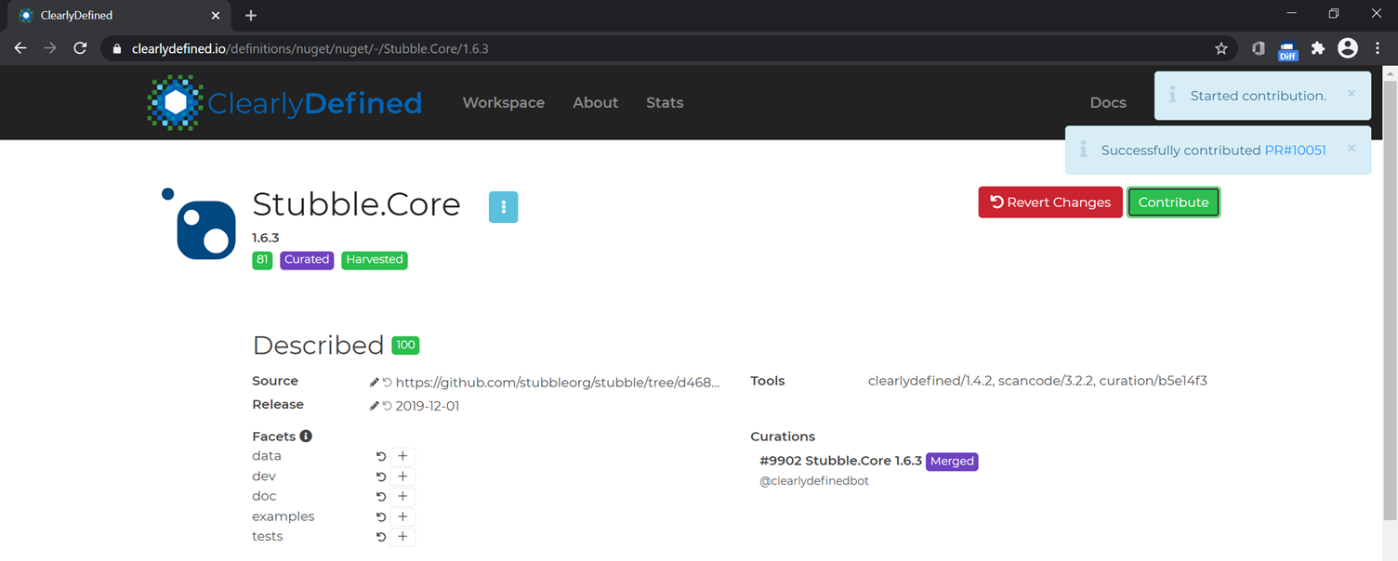This screenshot has height=561, width=1398.
Task: Add a glob to the data facet
Action: click(402, 456)
